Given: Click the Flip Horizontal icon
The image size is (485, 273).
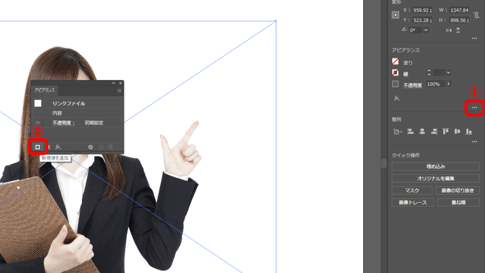Looking at the screenshot, I should pos(449,30).
